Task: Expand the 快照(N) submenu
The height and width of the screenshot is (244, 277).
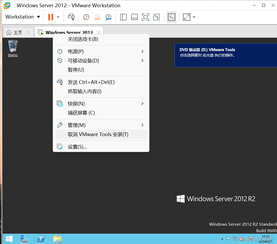Action: pyautogui.click(x=101, y=104)
